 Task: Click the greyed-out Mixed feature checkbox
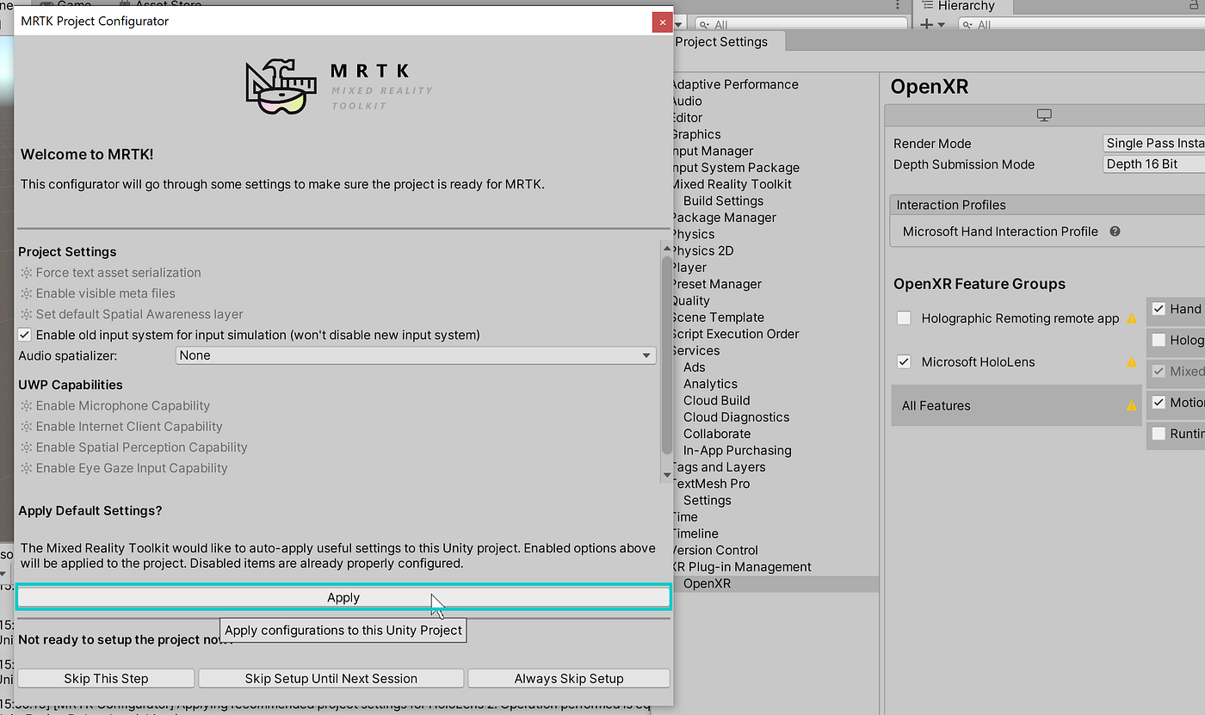1159,372
